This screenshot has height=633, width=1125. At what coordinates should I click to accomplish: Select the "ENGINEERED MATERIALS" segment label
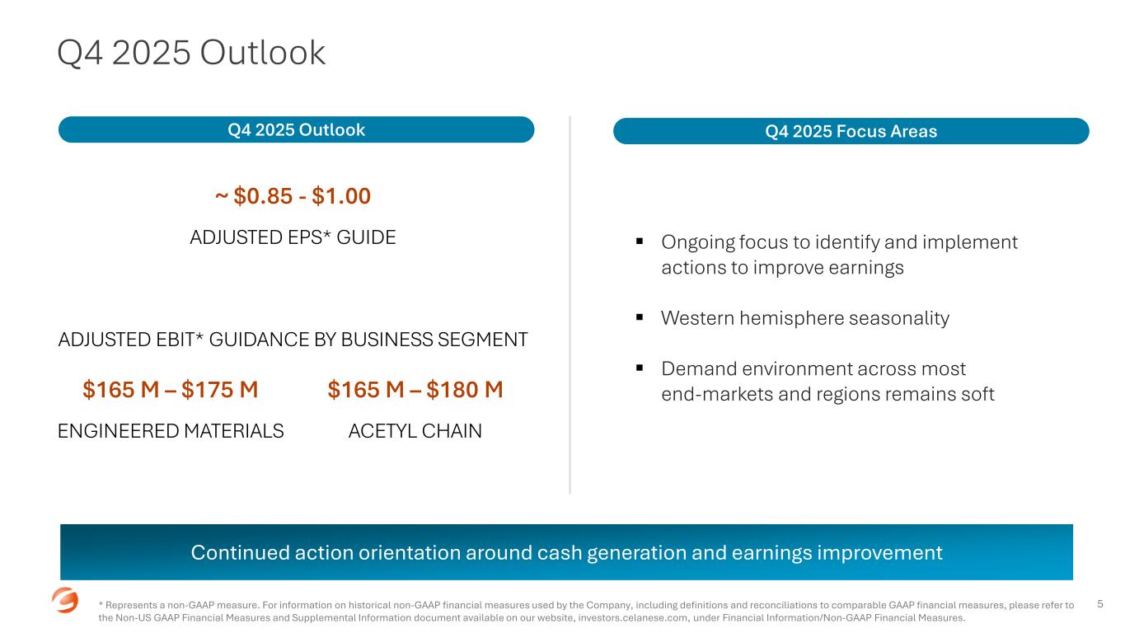tap(171, 431)
